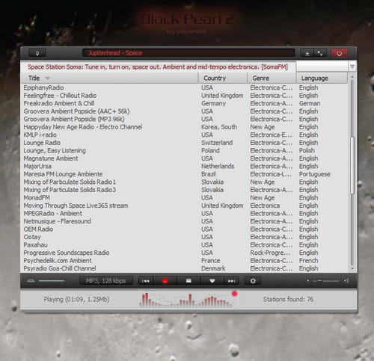The width and height of the screenshot is (374, 361).
Task: Mute audio with the speaker icon
Action: click(346, 281)
